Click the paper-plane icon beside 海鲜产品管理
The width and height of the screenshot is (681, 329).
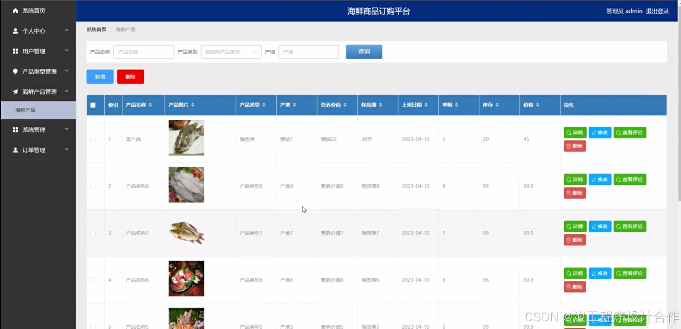pyautogui.click(x=15, y=92)
